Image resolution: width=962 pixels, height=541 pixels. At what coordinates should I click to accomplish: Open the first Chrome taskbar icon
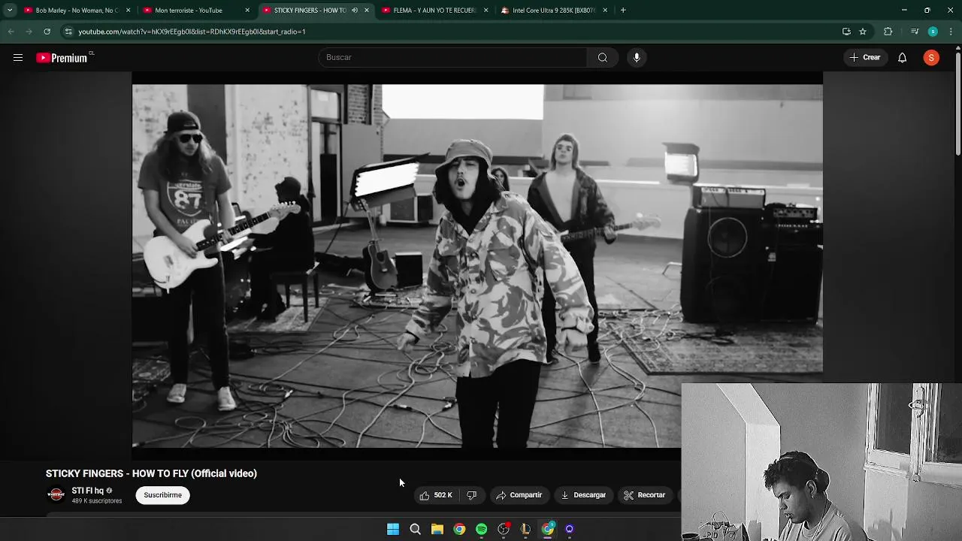tap(459, 529)
